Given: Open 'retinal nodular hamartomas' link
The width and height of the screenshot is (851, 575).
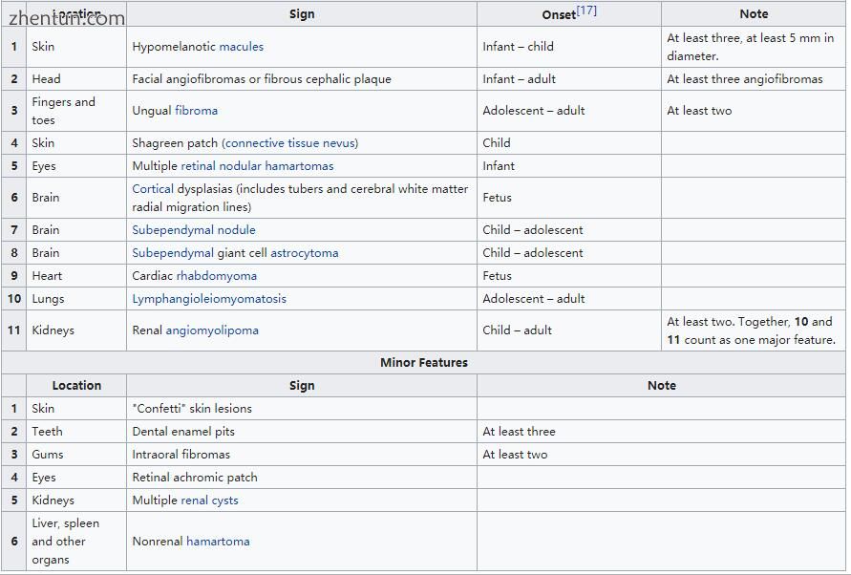Looking at the screenshot, I should coord(257,166).
